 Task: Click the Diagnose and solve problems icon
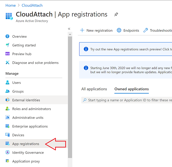click(7, 62)
